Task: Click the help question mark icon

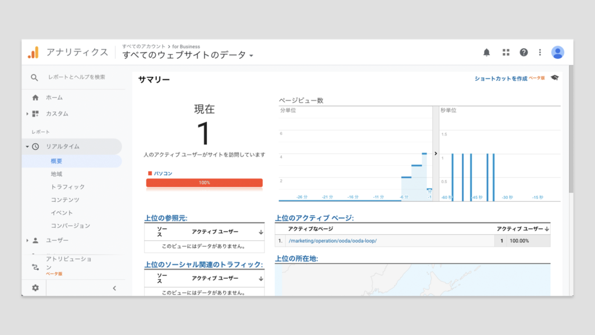Action: (x=524, y=52)
